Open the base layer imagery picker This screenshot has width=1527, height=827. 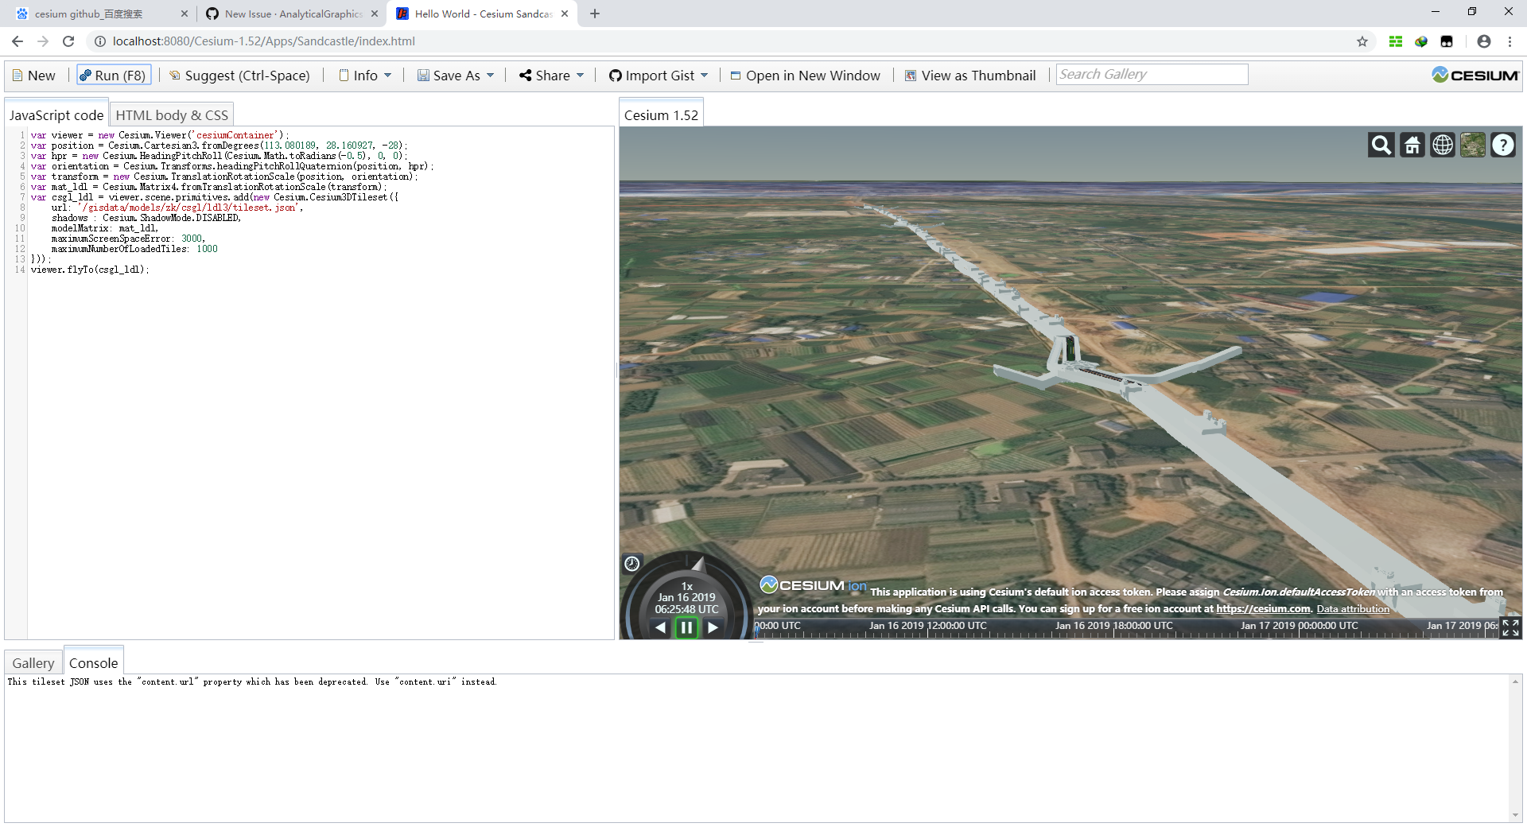pos(1473,145)
